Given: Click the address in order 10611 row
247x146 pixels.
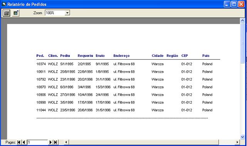Looking at the screenshot, I should pyautogui.click(x=124, y=72).
